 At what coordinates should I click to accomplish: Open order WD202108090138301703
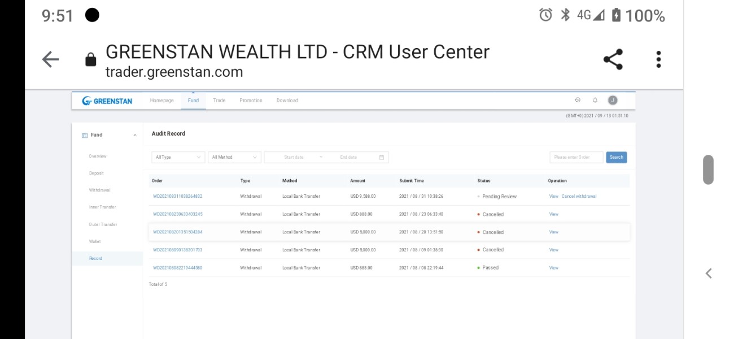tap(177, 250)
